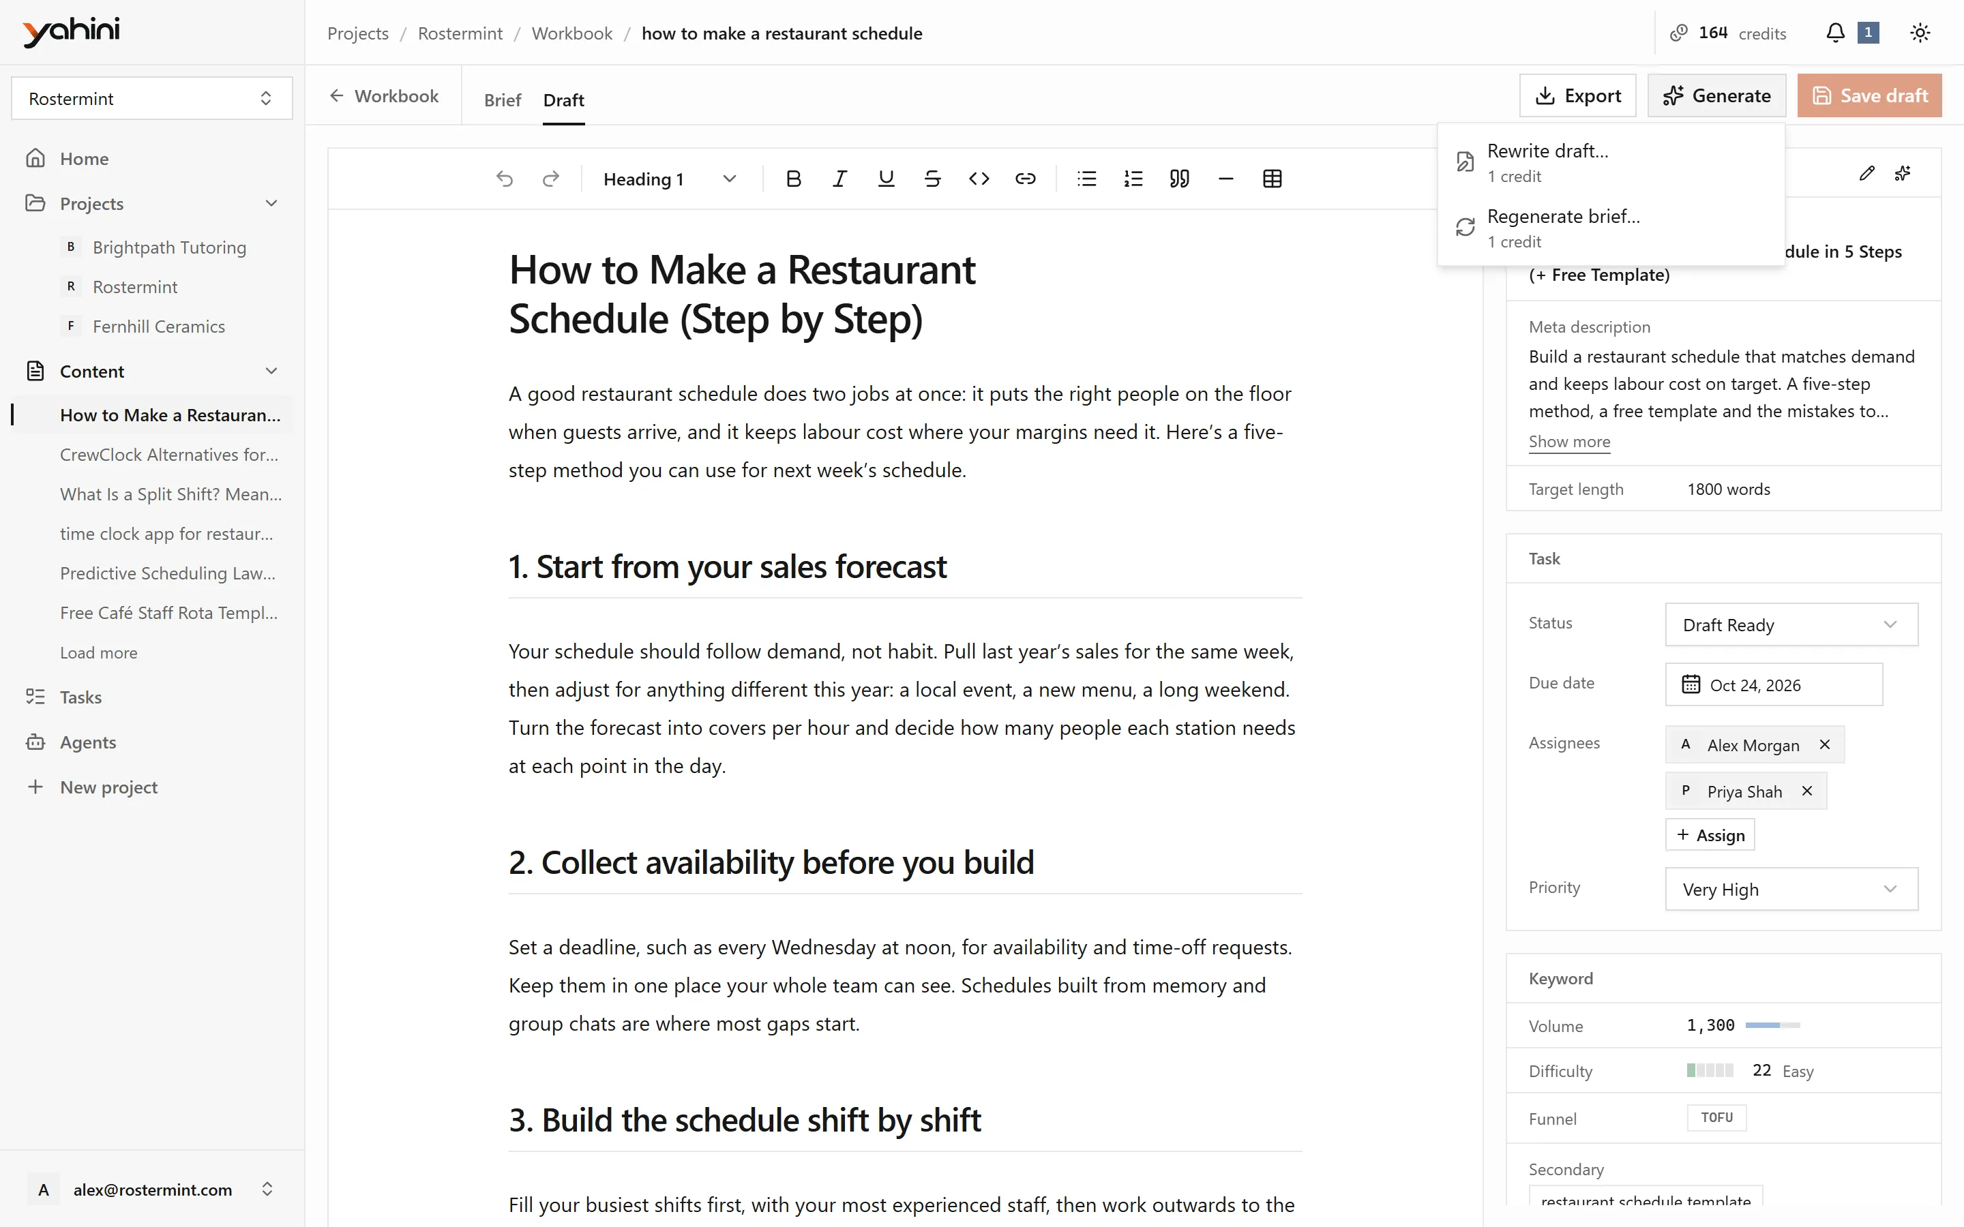Click the Assign button

point(1710,834)
